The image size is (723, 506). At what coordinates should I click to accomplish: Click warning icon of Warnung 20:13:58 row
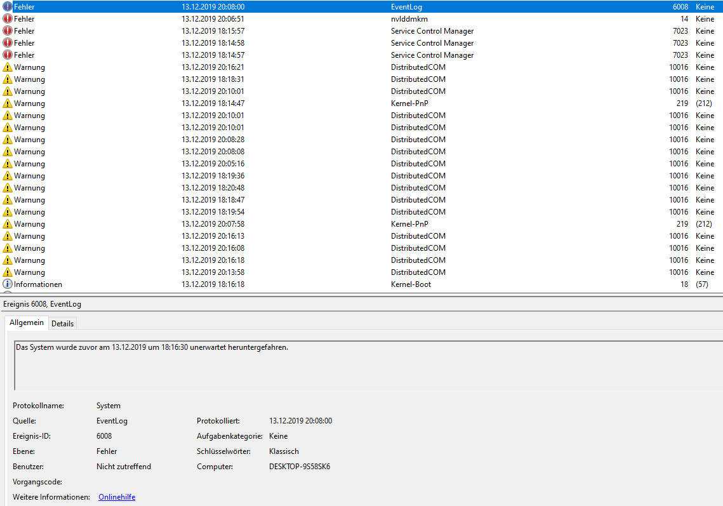click(x=8, y=272)
